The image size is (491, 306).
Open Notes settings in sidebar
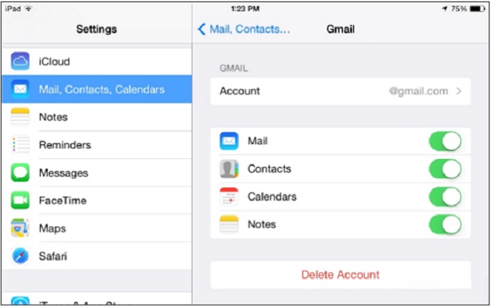[x=97, y=117]
